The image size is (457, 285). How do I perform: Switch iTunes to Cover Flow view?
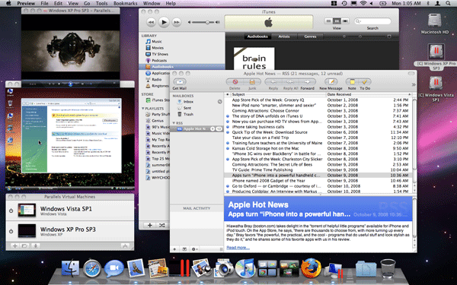pyautogui.click(x=345, y=21)
